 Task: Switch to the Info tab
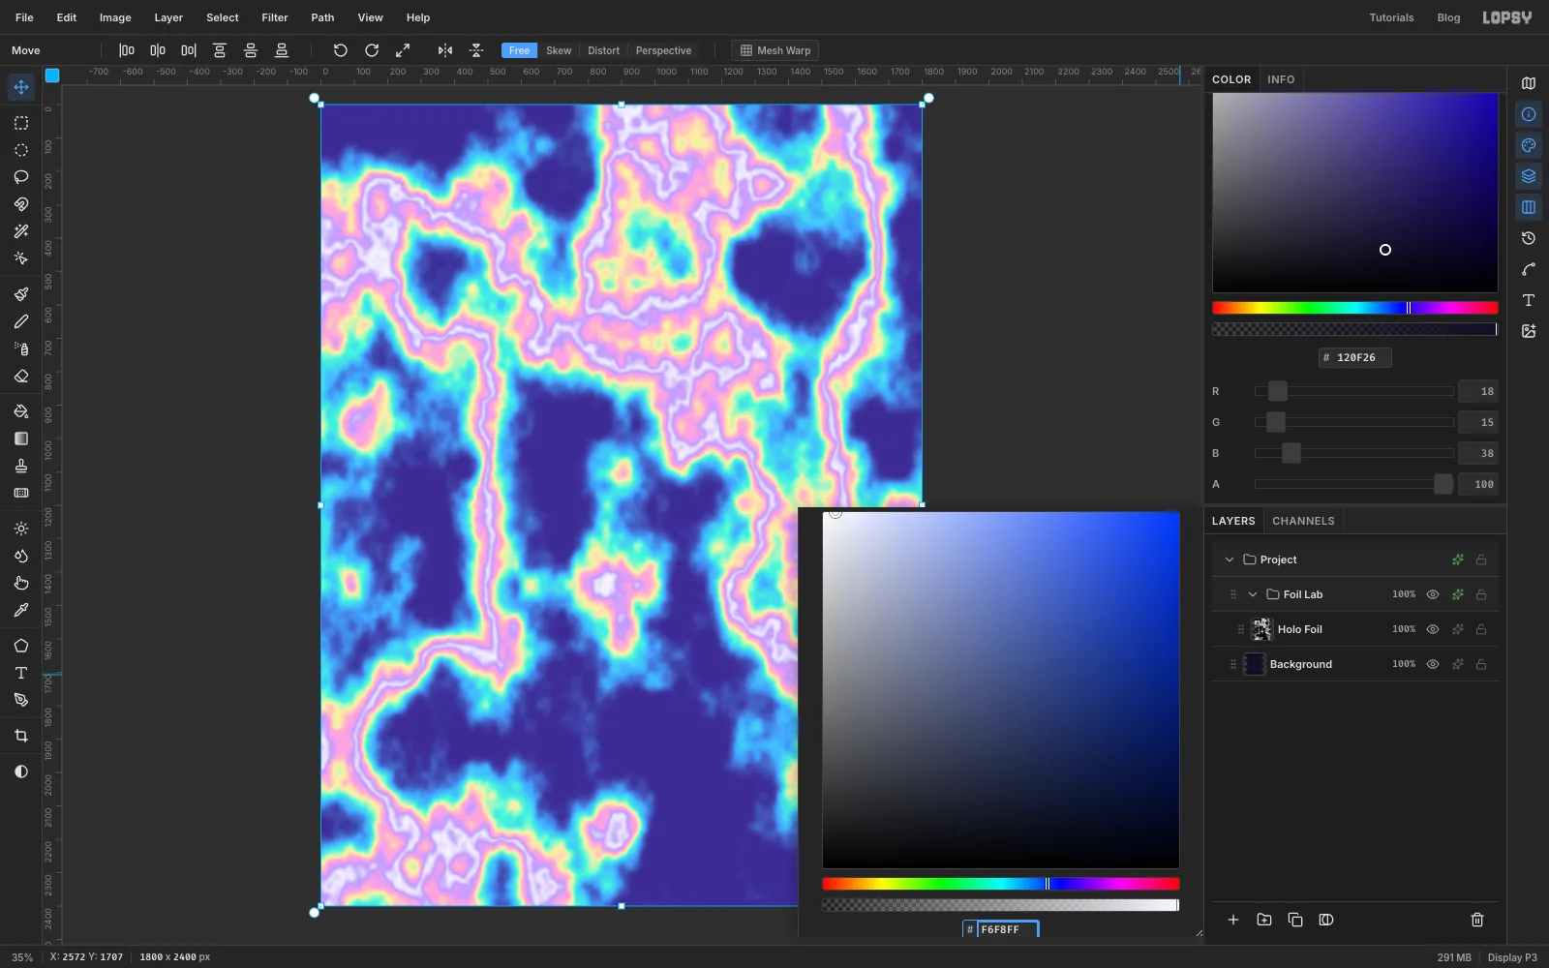(x=1281, y=79)
